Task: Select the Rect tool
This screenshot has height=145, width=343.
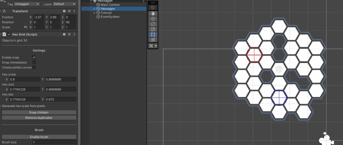Action: point(153,35)
